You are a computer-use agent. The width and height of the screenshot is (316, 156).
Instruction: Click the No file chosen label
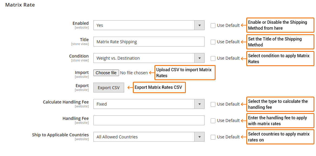134,73
